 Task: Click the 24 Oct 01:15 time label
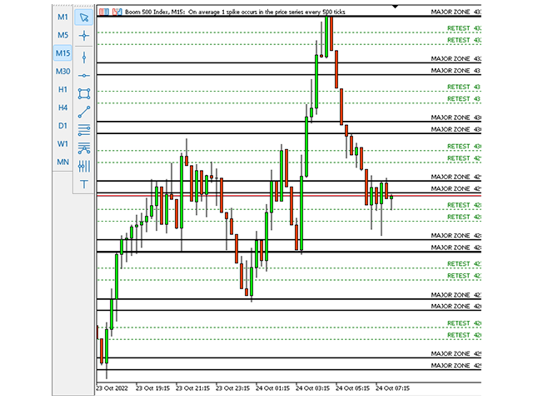[272, 388]
